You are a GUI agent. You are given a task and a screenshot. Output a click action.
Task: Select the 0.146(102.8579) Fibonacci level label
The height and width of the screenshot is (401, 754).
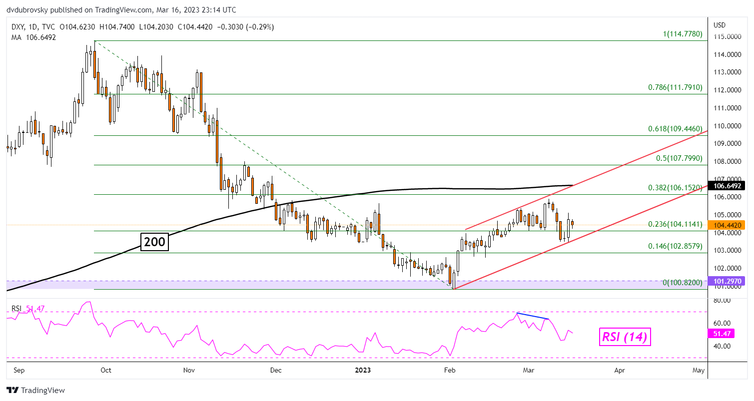[x=676, y=246]
